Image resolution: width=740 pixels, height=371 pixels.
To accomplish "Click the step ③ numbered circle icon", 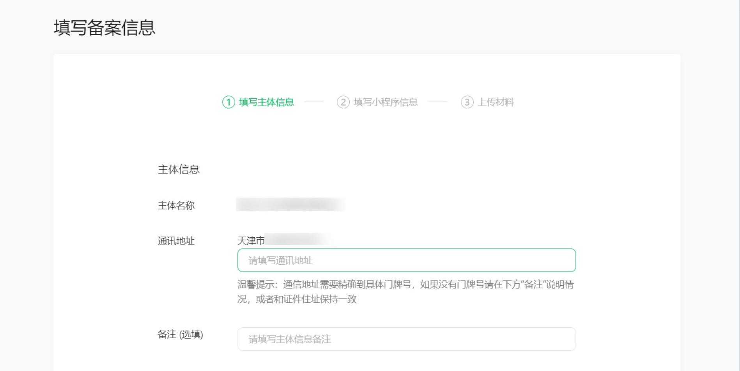I will pos(467,102).
